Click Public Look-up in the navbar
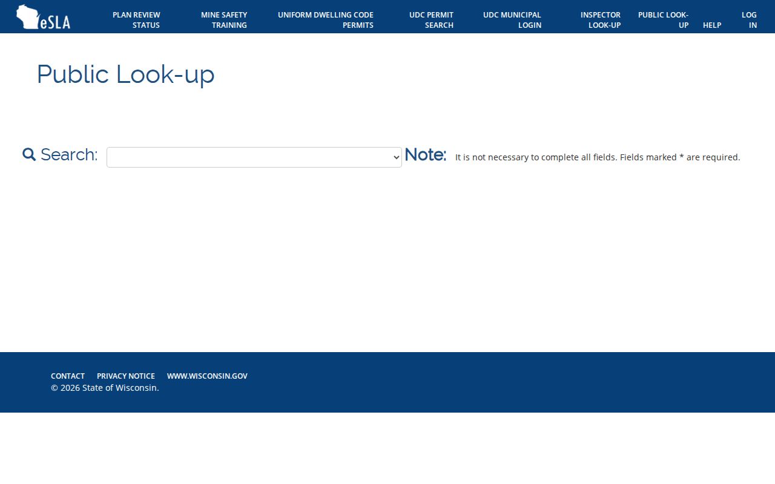Screen dimensions: 775x484 663,20
